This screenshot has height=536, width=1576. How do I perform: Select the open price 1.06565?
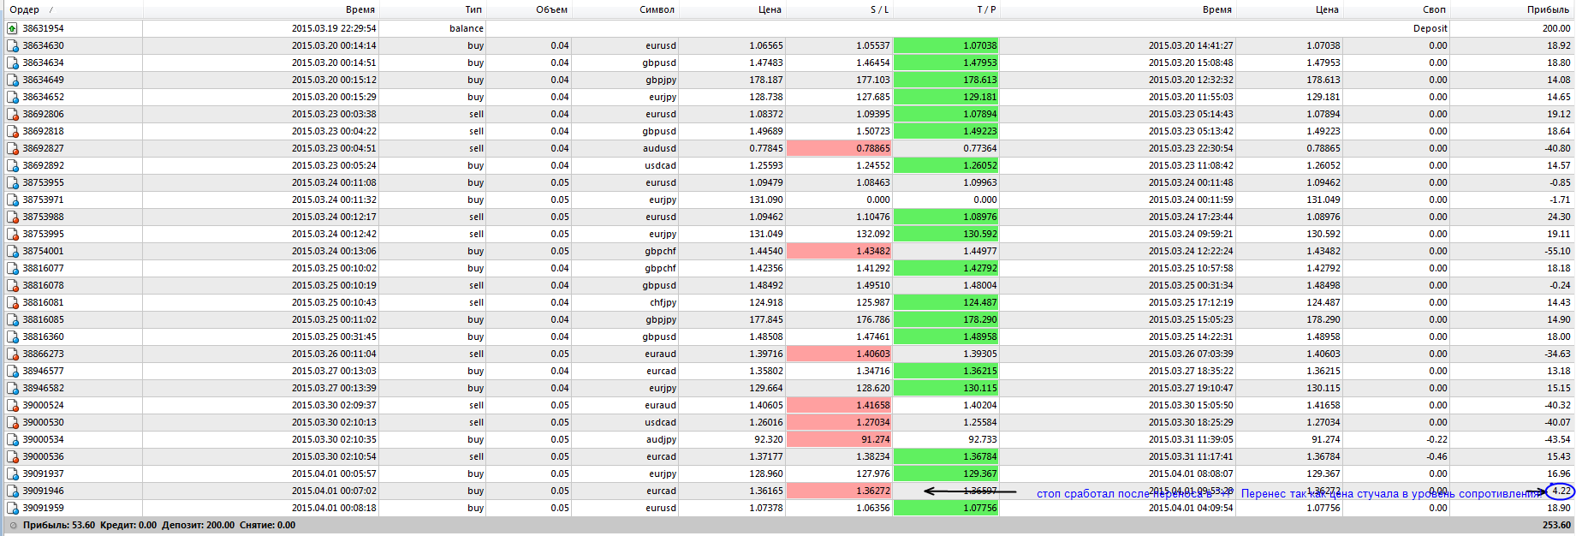click(766, 45)
